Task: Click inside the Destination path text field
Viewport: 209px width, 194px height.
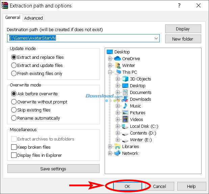Action: coord(83,38)
